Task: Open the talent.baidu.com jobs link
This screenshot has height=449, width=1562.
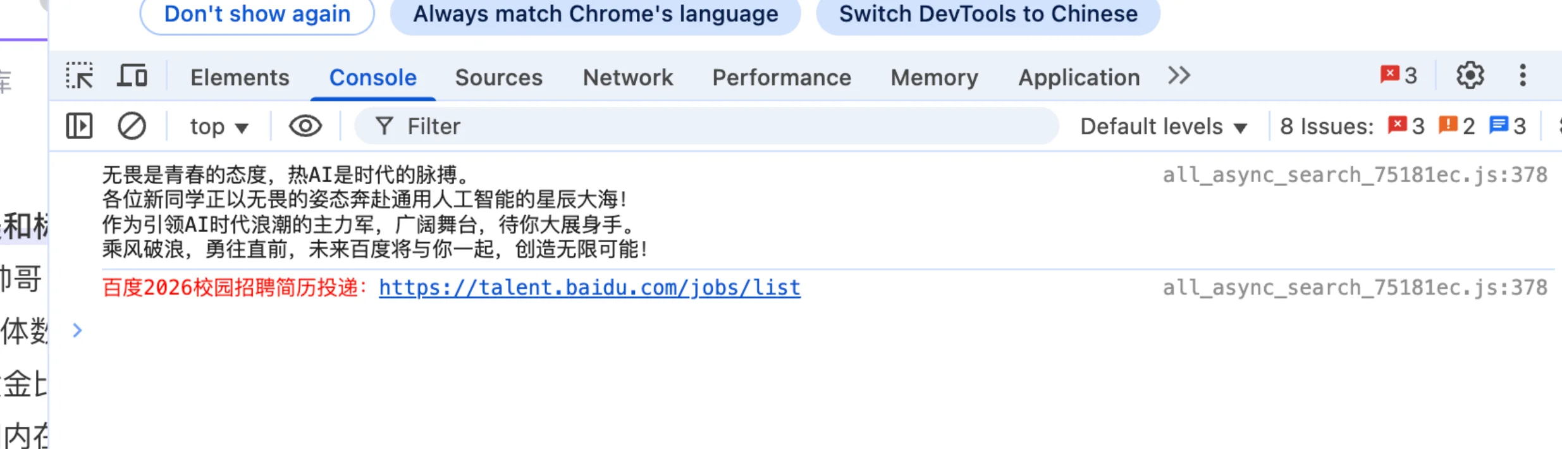Action: coord(589,288)
